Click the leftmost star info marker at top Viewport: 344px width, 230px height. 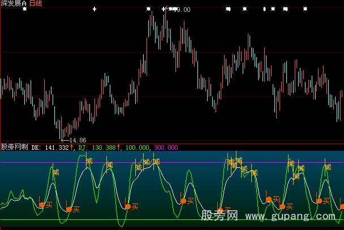point(24,10)
